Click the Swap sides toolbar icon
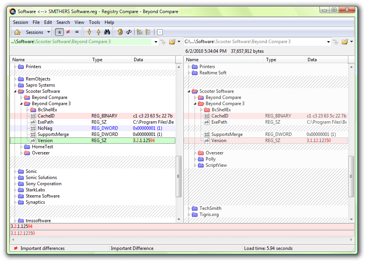The image size is (366, 263). [x=129, y=32]
